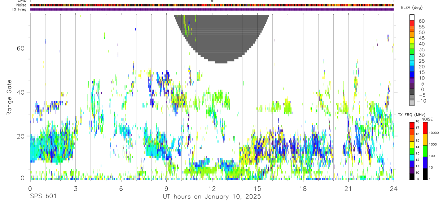Click TX FRQ legend value 16
This screenshot has width=443, height=204.
(418, 134)
